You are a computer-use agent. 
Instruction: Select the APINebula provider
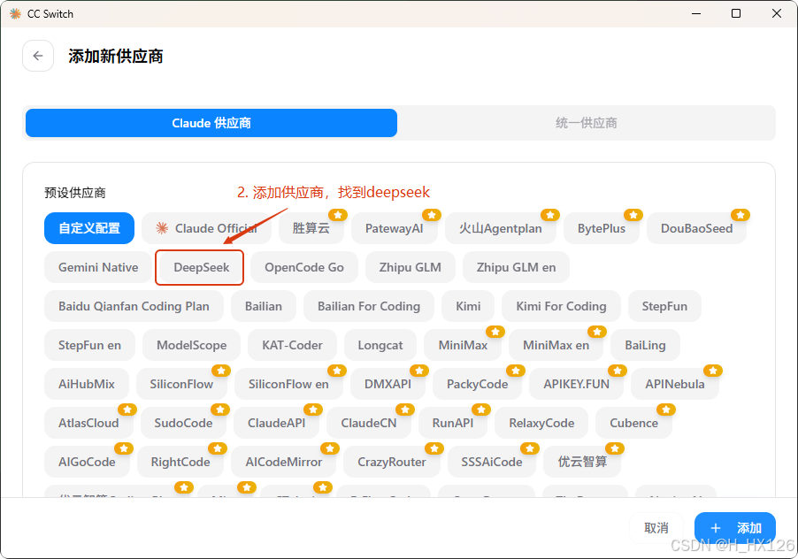675,384
